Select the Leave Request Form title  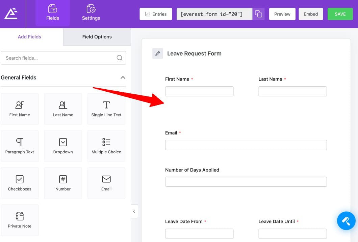point(194,54)
